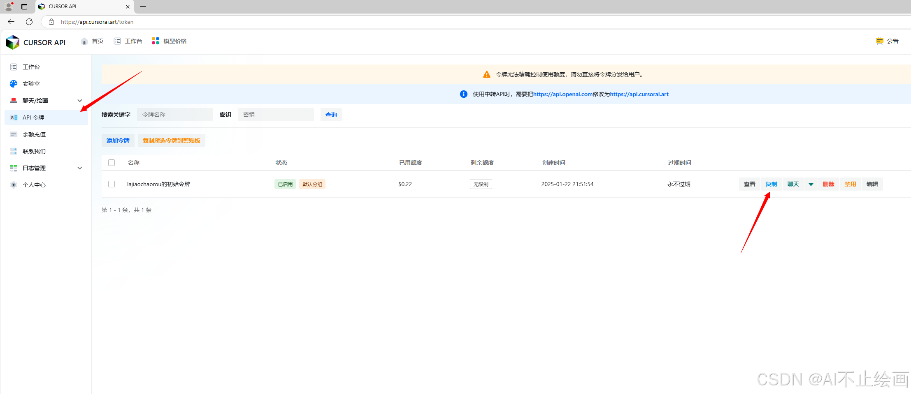Expand the 聊天/绘画 sidebar section
Viewport: 911px width, 394px height.
pos(80,101)
